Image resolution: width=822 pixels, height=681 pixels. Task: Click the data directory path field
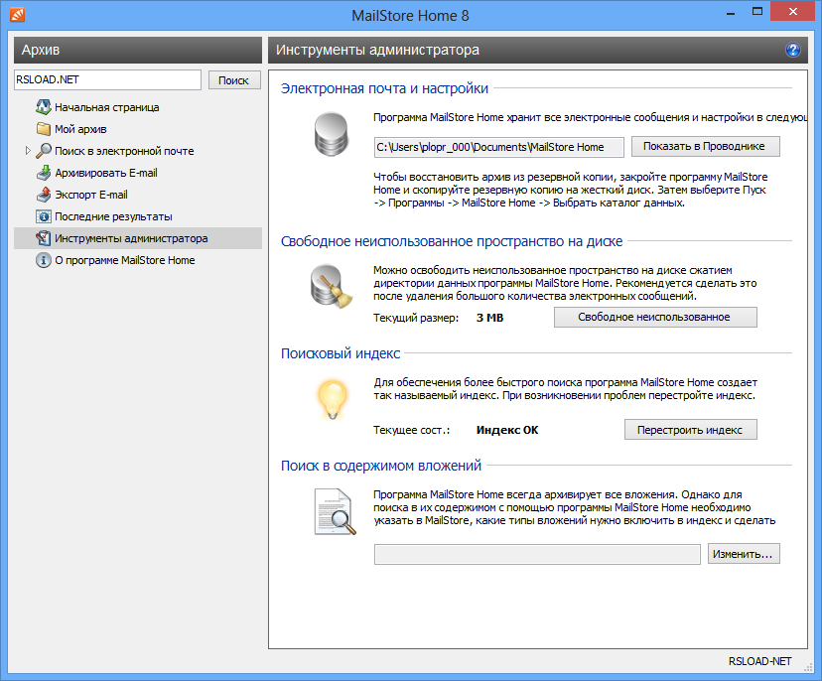tap(498, 147)
